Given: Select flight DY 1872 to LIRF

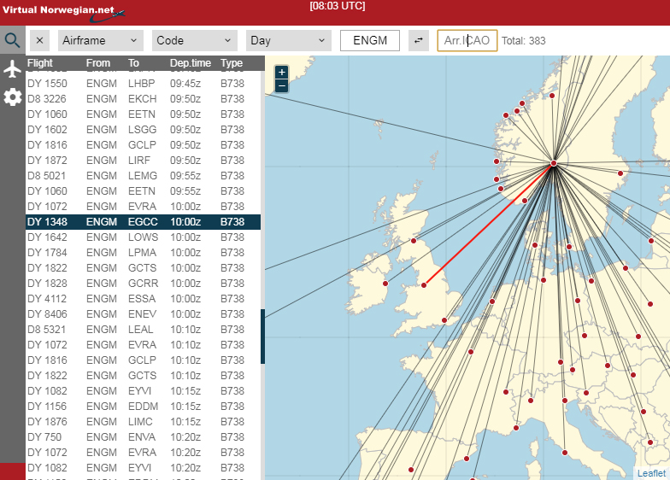Looking at the screenshot, I should click(x=144, y=161).
